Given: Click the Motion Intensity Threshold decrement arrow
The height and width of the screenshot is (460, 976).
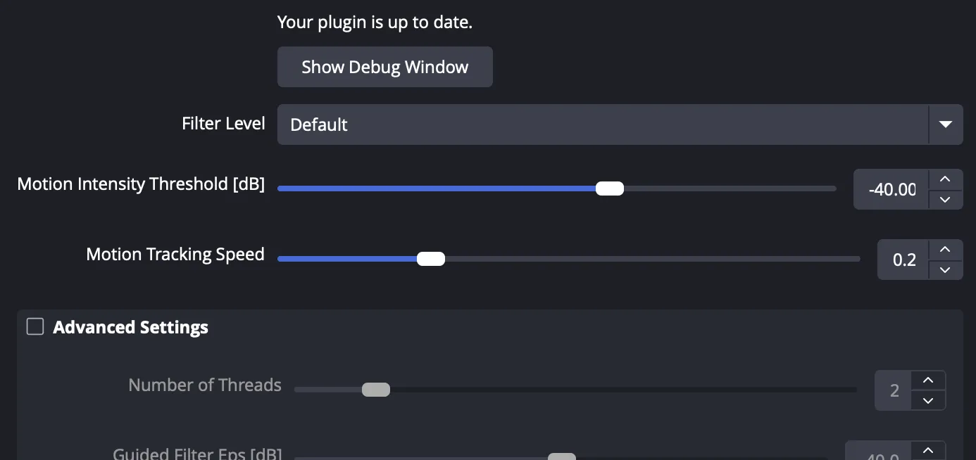Looking at the screenshot, I should tap(945, 200).
